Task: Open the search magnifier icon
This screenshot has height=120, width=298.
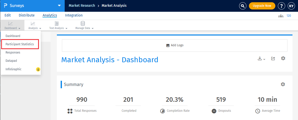Action: pos(243,6)
